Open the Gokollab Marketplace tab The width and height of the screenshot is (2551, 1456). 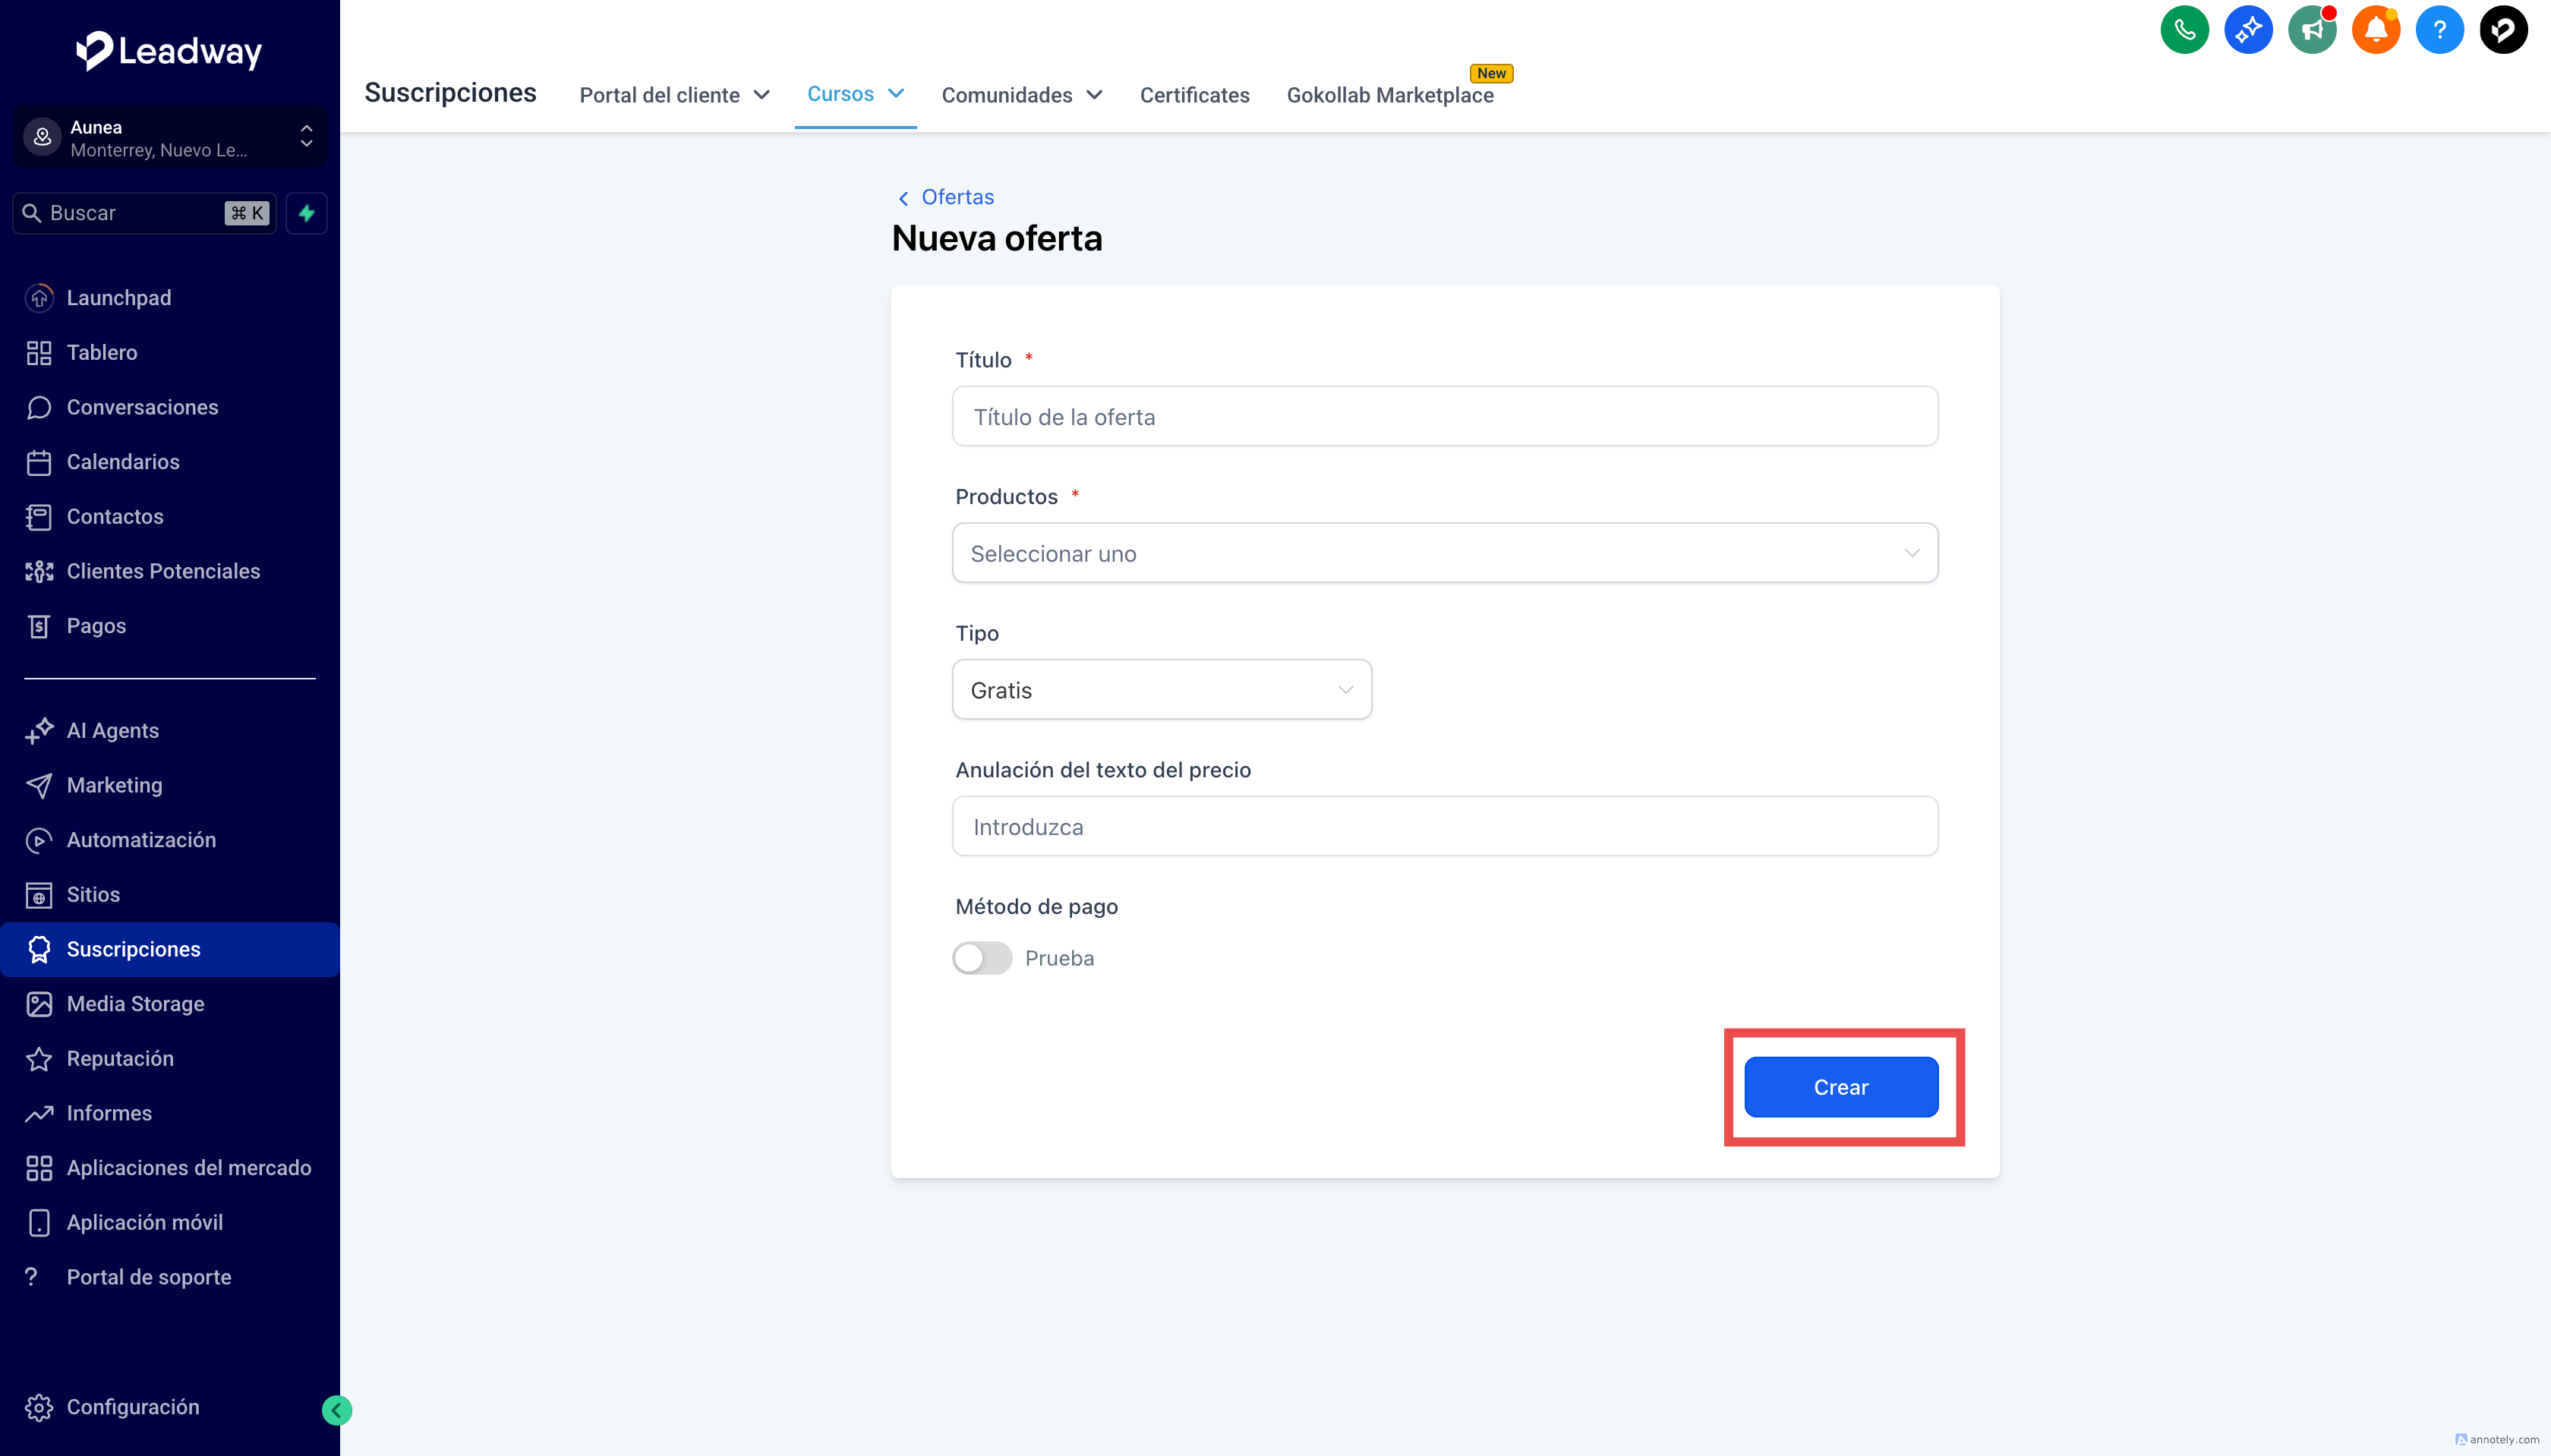tap(1389, 95)
